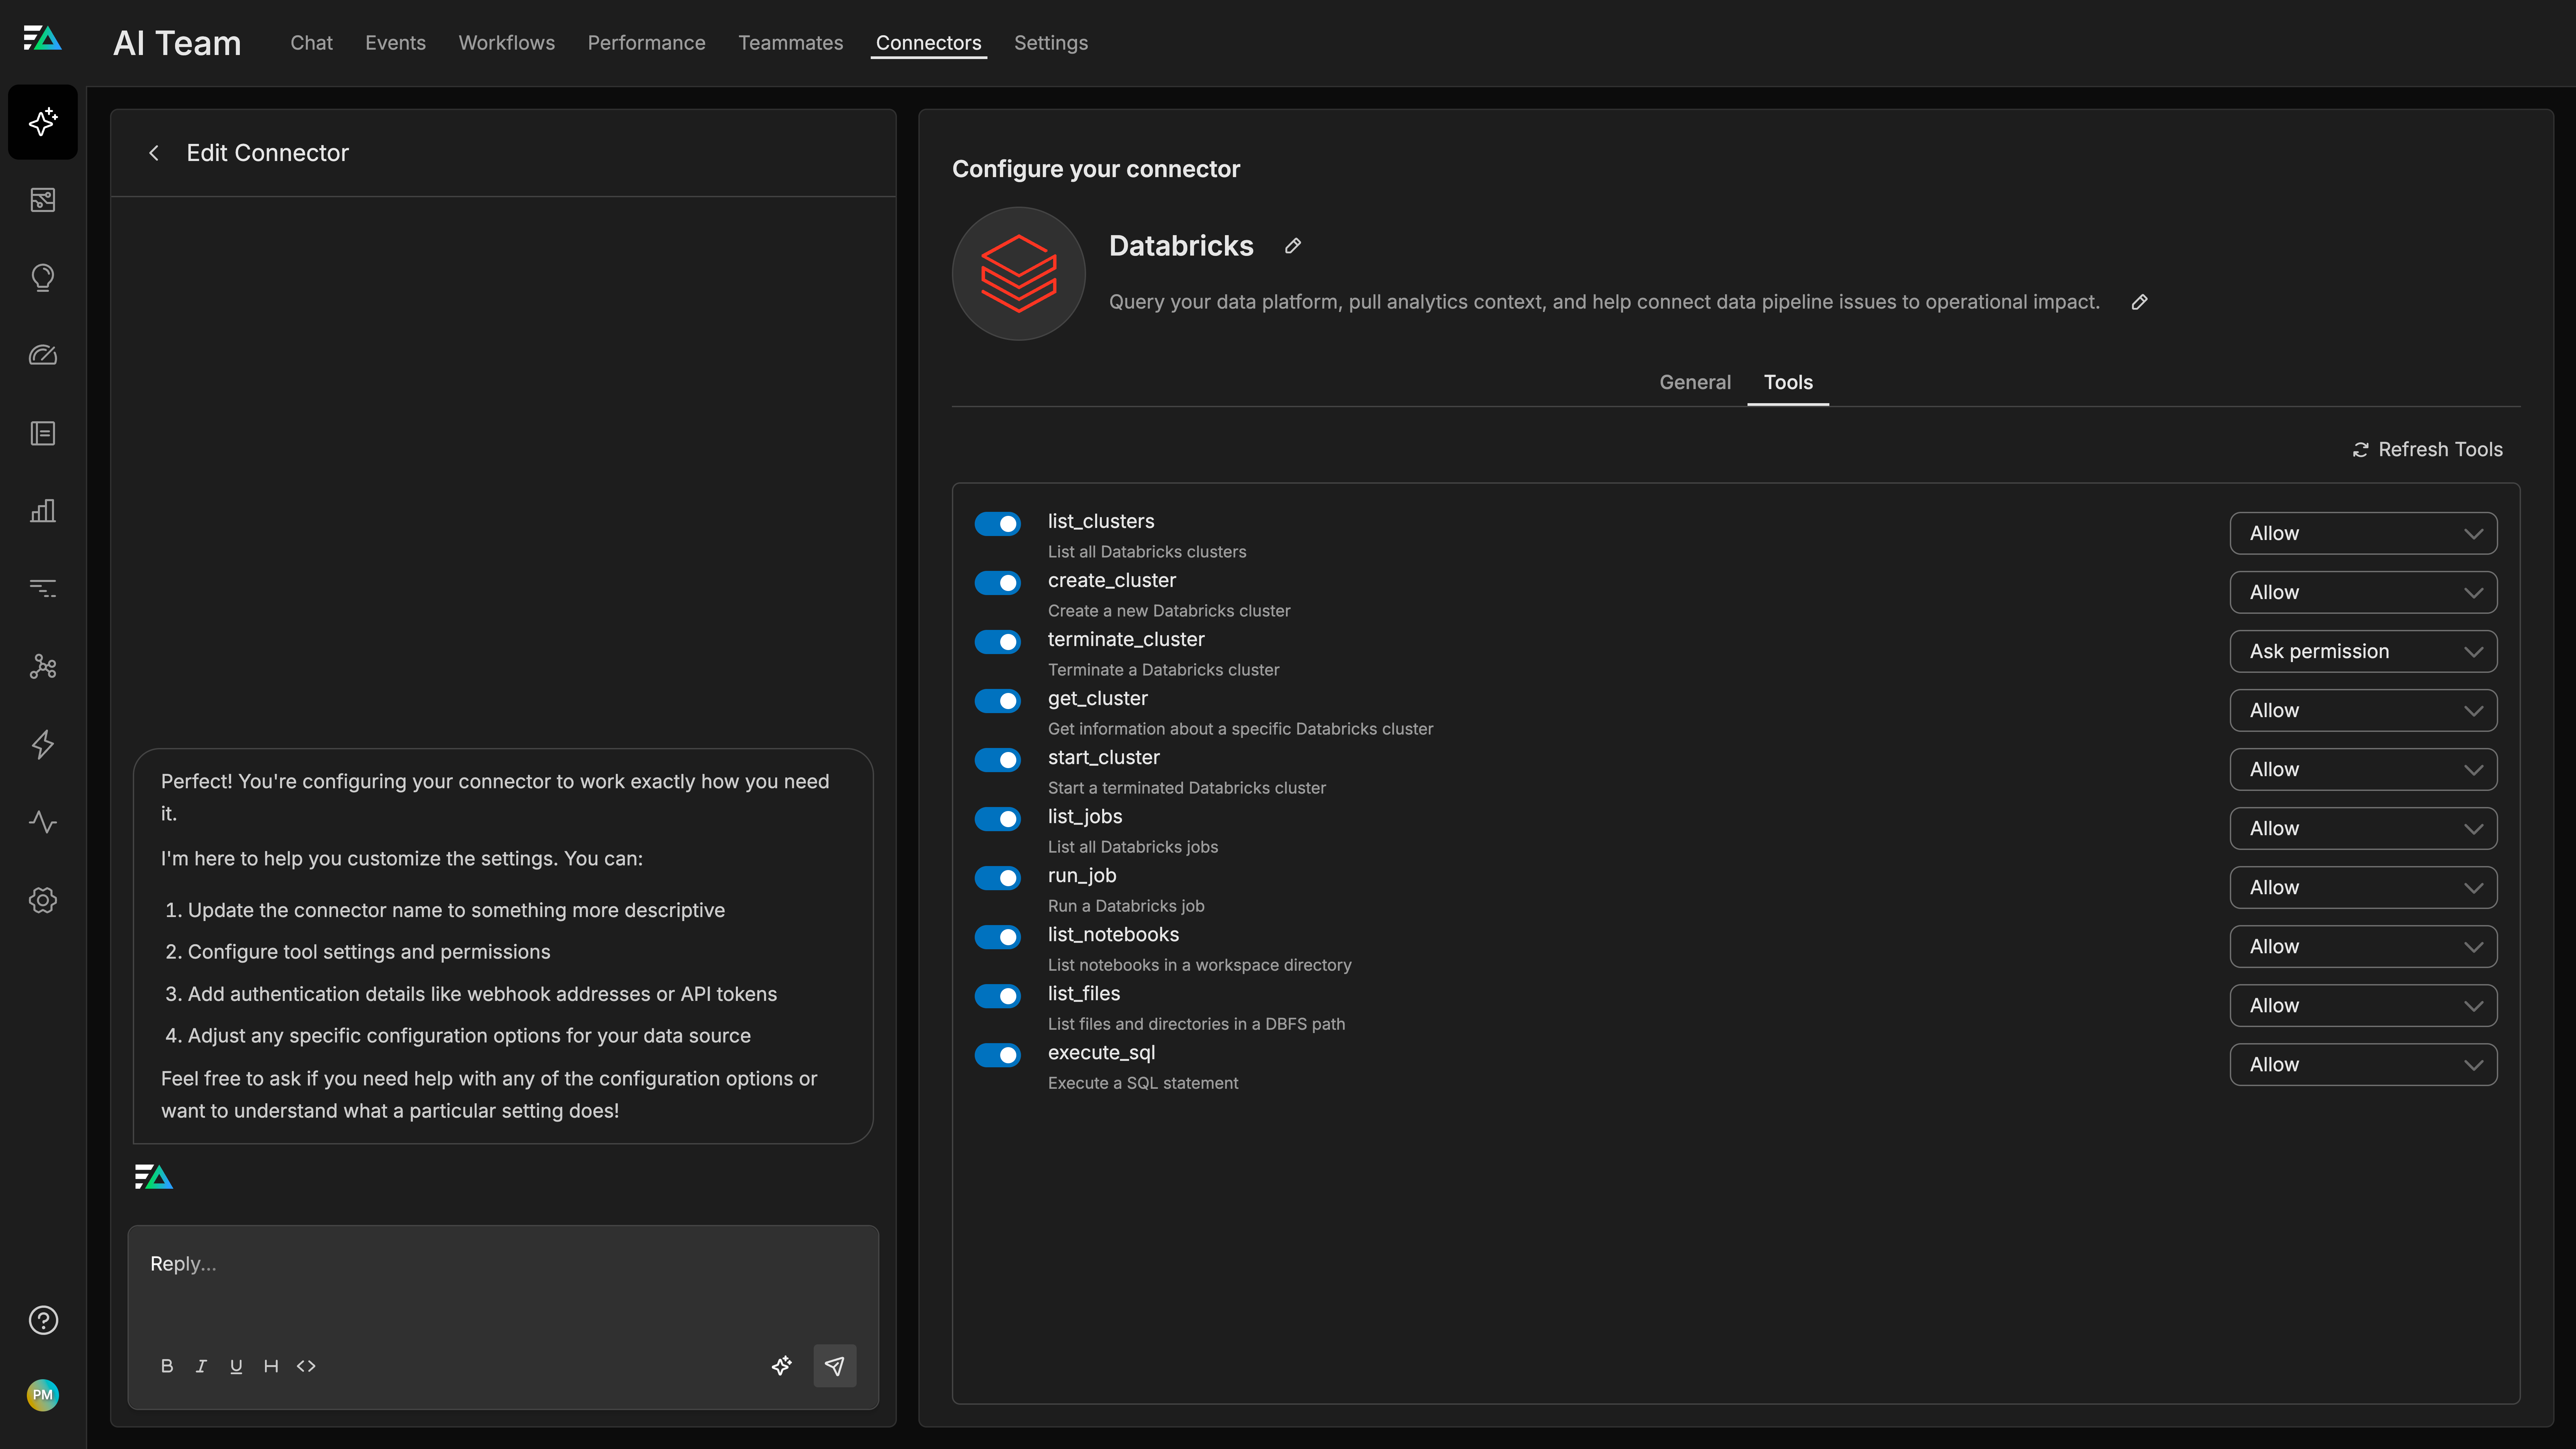Open the help question mark icon
This screenshot has height=1449, width=2576.
pyautogui.click(x=43, y=1320)
